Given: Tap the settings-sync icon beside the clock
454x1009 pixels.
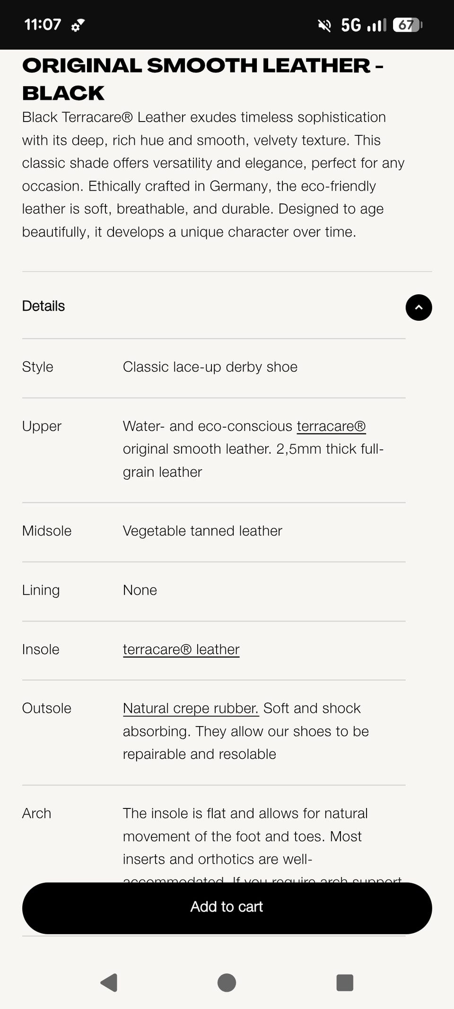Looking at the screenshot, I should click(78, 25).
